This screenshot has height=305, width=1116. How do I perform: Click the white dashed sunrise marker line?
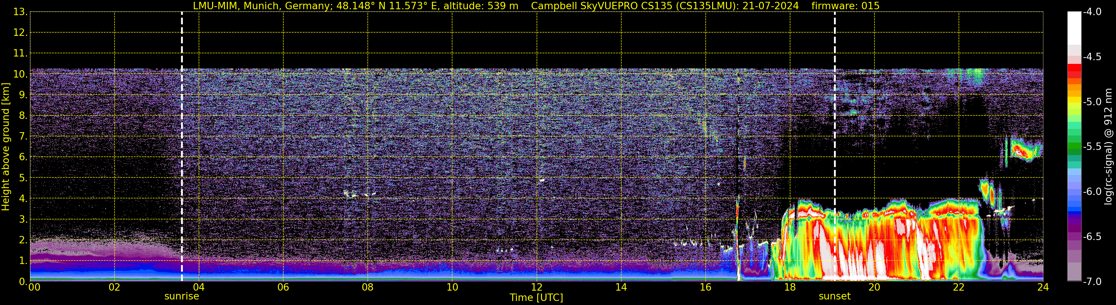tap(181, 147)
